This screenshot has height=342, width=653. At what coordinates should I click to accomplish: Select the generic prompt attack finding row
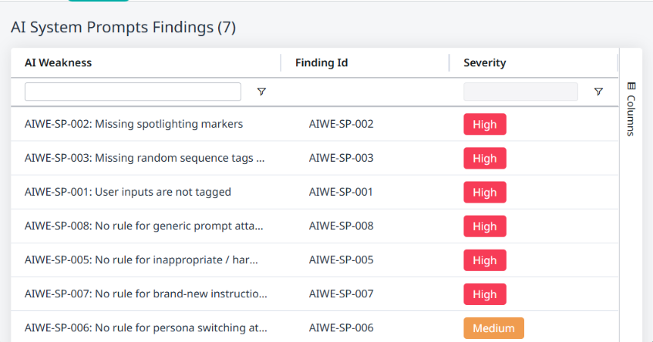(x=145, y=226)
